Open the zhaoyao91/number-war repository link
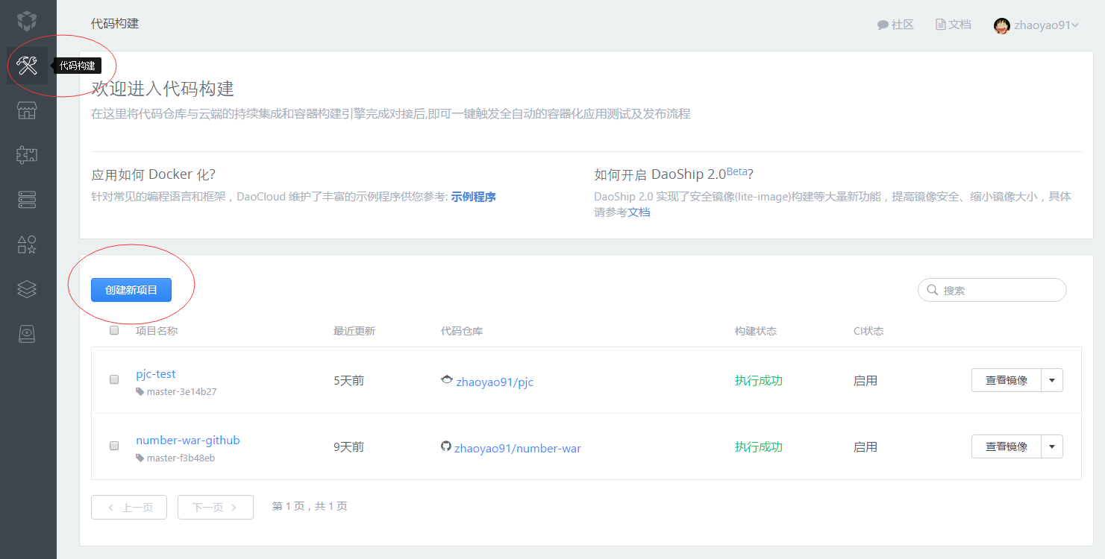The height and width of the screenshot is (559, 1105). click(518, 449)
